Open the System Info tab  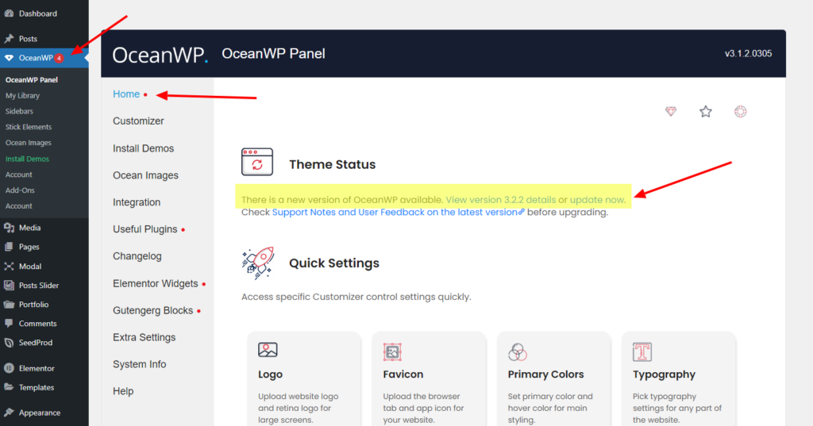pos(140,364)
